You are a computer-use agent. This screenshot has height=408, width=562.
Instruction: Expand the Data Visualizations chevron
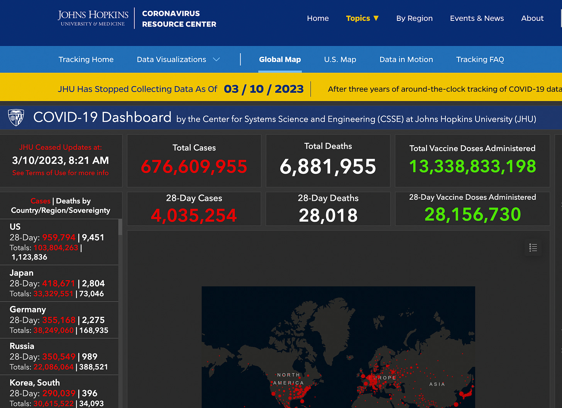(x=217, y=59)
